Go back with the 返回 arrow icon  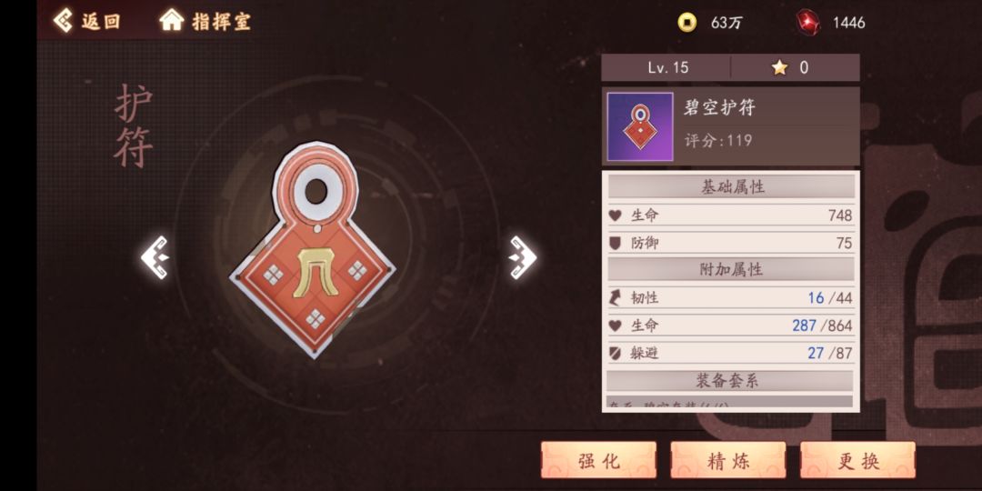[x=63, y=21]
